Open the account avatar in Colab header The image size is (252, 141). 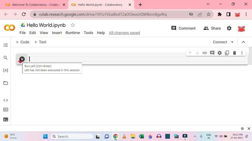[x=241, y=29]
